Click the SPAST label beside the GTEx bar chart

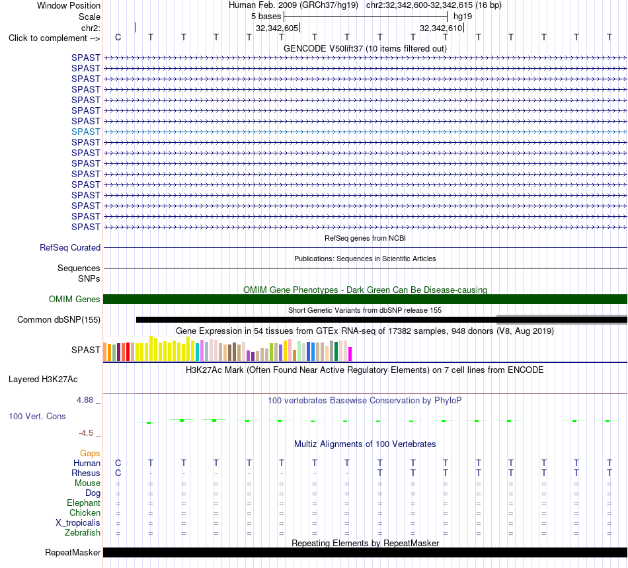[86, 350]
